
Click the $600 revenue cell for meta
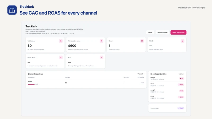pos(142,83)
